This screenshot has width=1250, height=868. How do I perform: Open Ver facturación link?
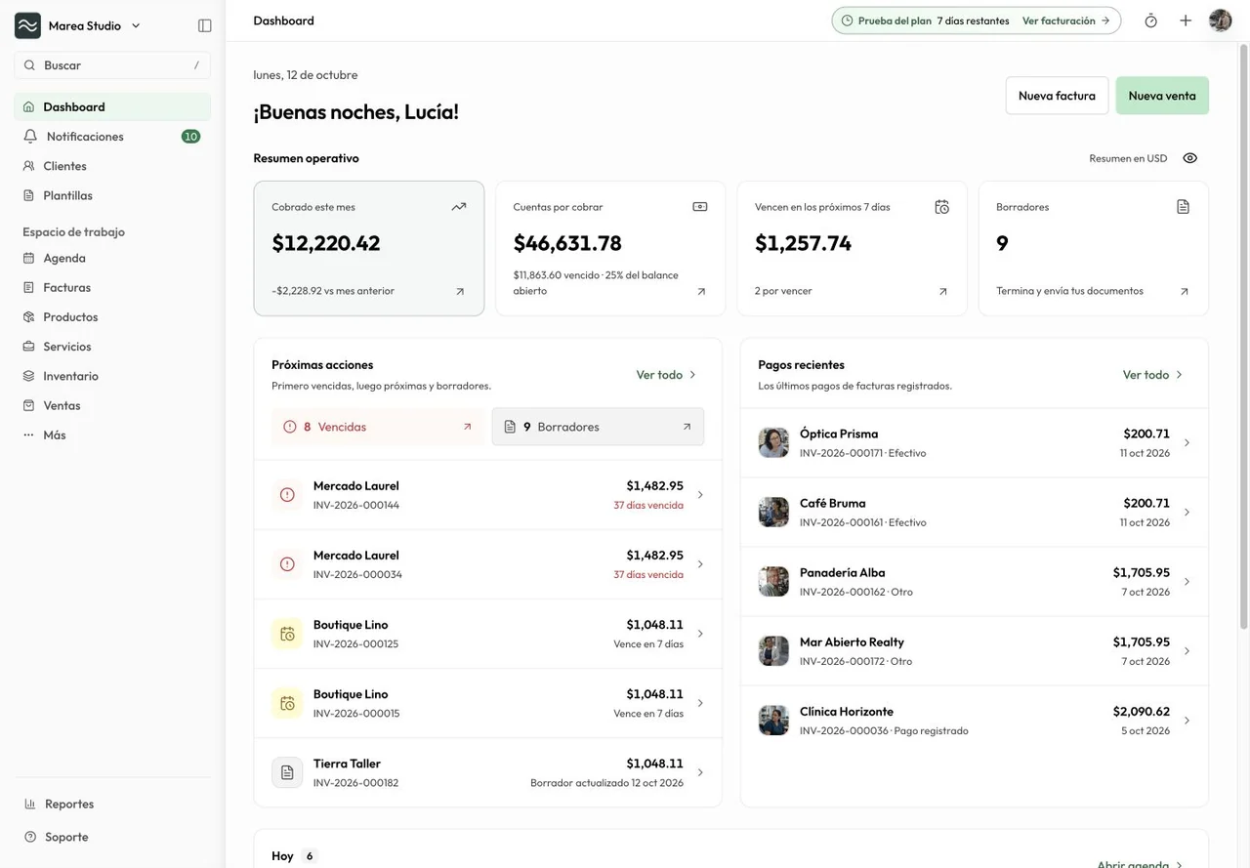click(x=1066, y=21)
